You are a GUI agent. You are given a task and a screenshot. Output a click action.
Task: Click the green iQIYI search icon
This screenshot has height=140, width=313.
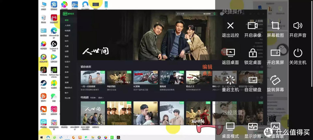pos(214,14)
